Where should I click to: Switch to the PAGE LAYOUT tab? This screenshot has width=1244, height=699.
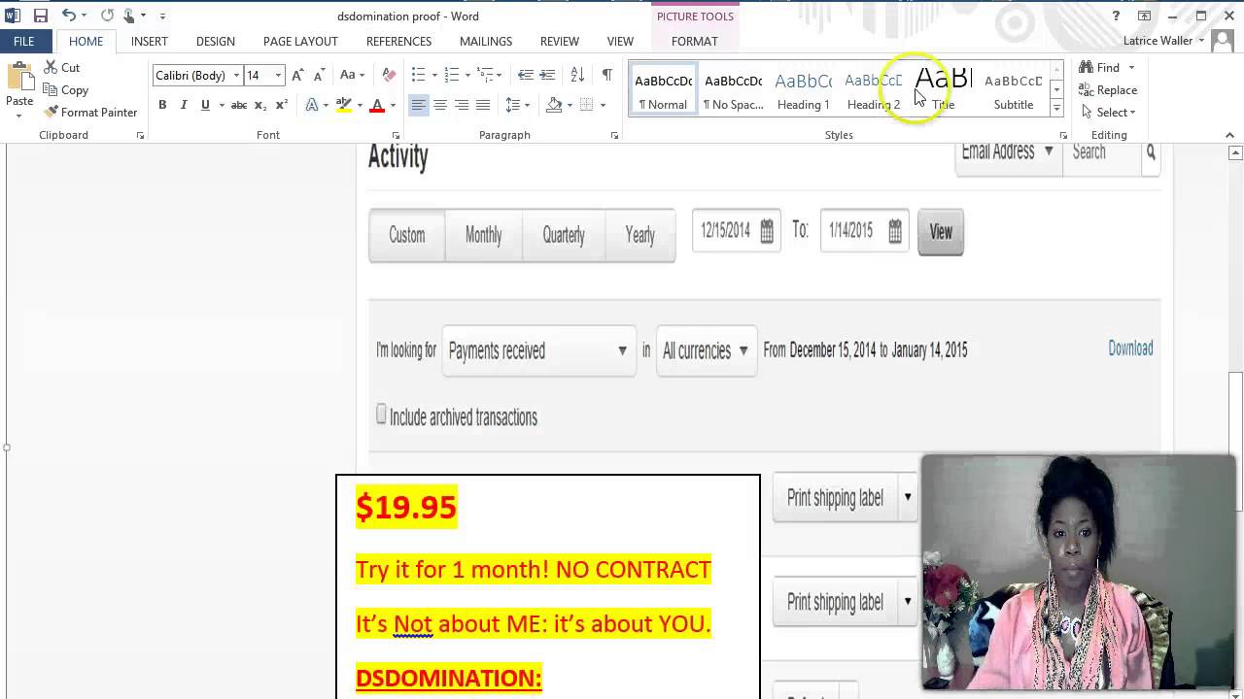click(x=301, y=41)
